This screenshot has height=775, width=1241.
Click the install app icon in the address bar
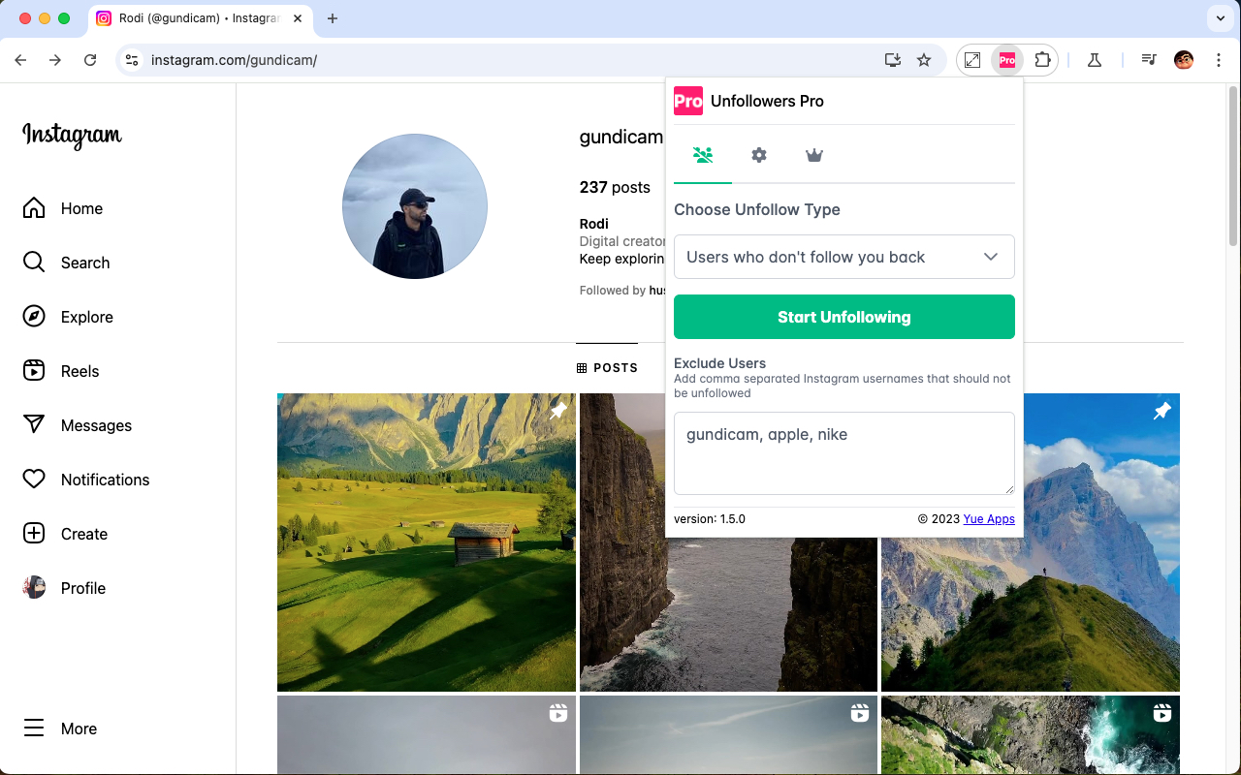point(893,60)
